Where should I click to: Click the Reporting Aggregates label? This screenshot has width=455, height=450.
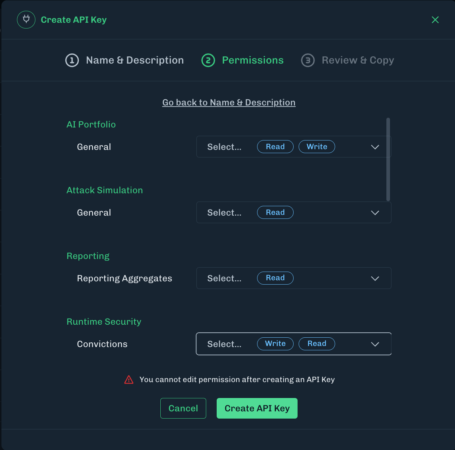[125, 278]
